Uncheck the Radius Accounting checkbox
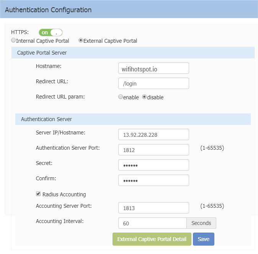The height and width of the screenshot is (254, 258). pos(38,194)
